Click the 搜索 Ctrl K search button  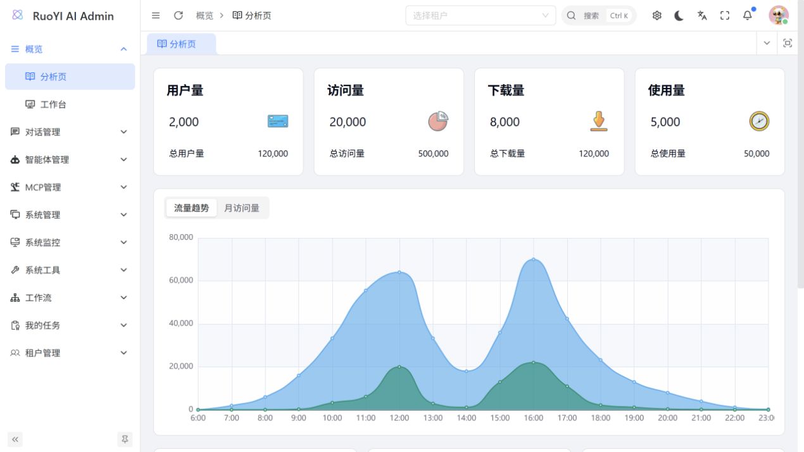599,15
